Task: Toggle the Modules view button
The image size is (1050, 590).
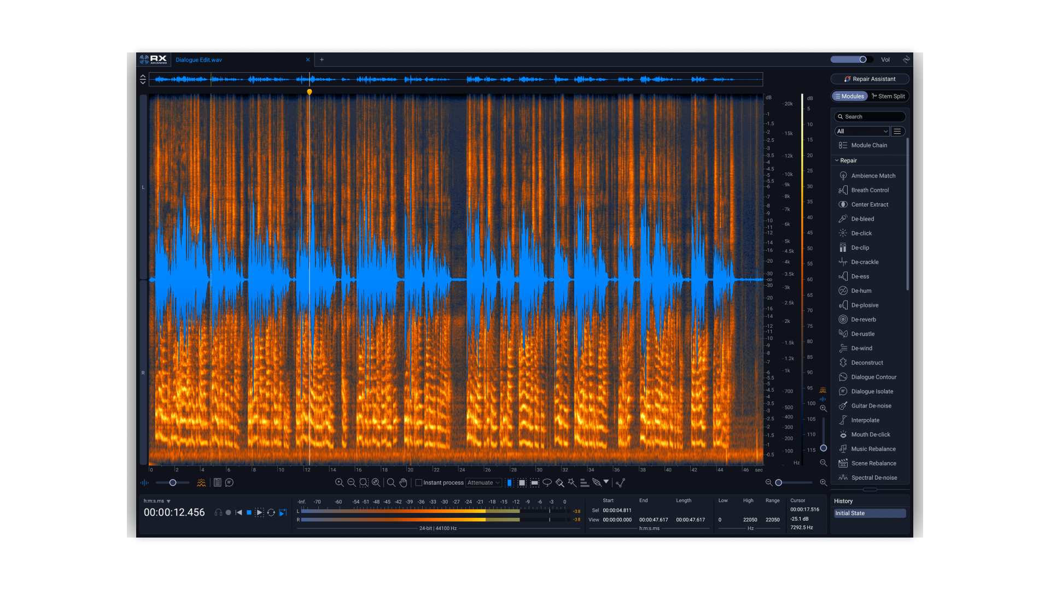Action: [849, 96]
